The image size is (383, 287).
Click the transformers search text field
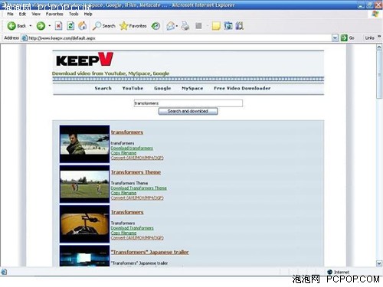pyautogui.click(x=188, y=103)
